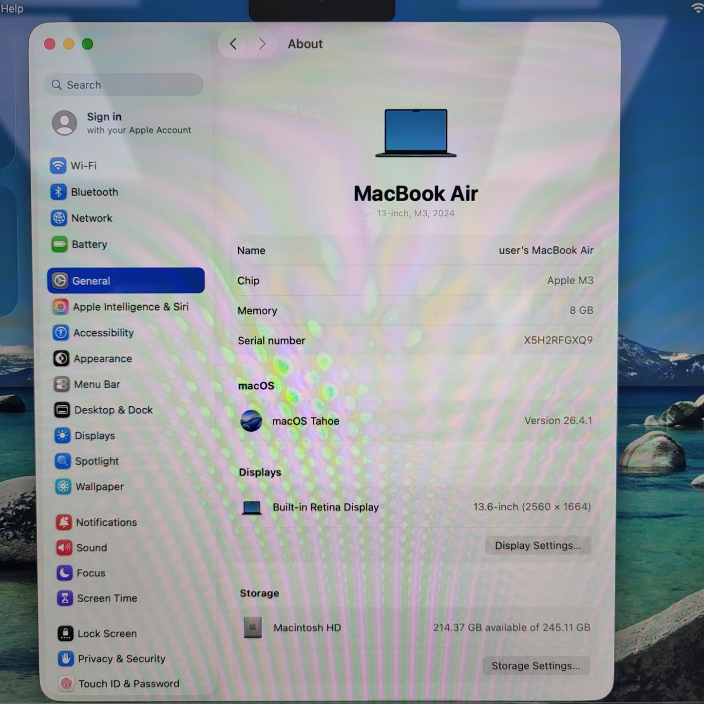Open Storage Settings for Macintosh HD

point(536,666)
